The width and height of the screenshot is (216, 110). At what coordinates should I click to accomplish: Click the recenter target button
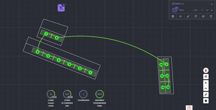206,77
